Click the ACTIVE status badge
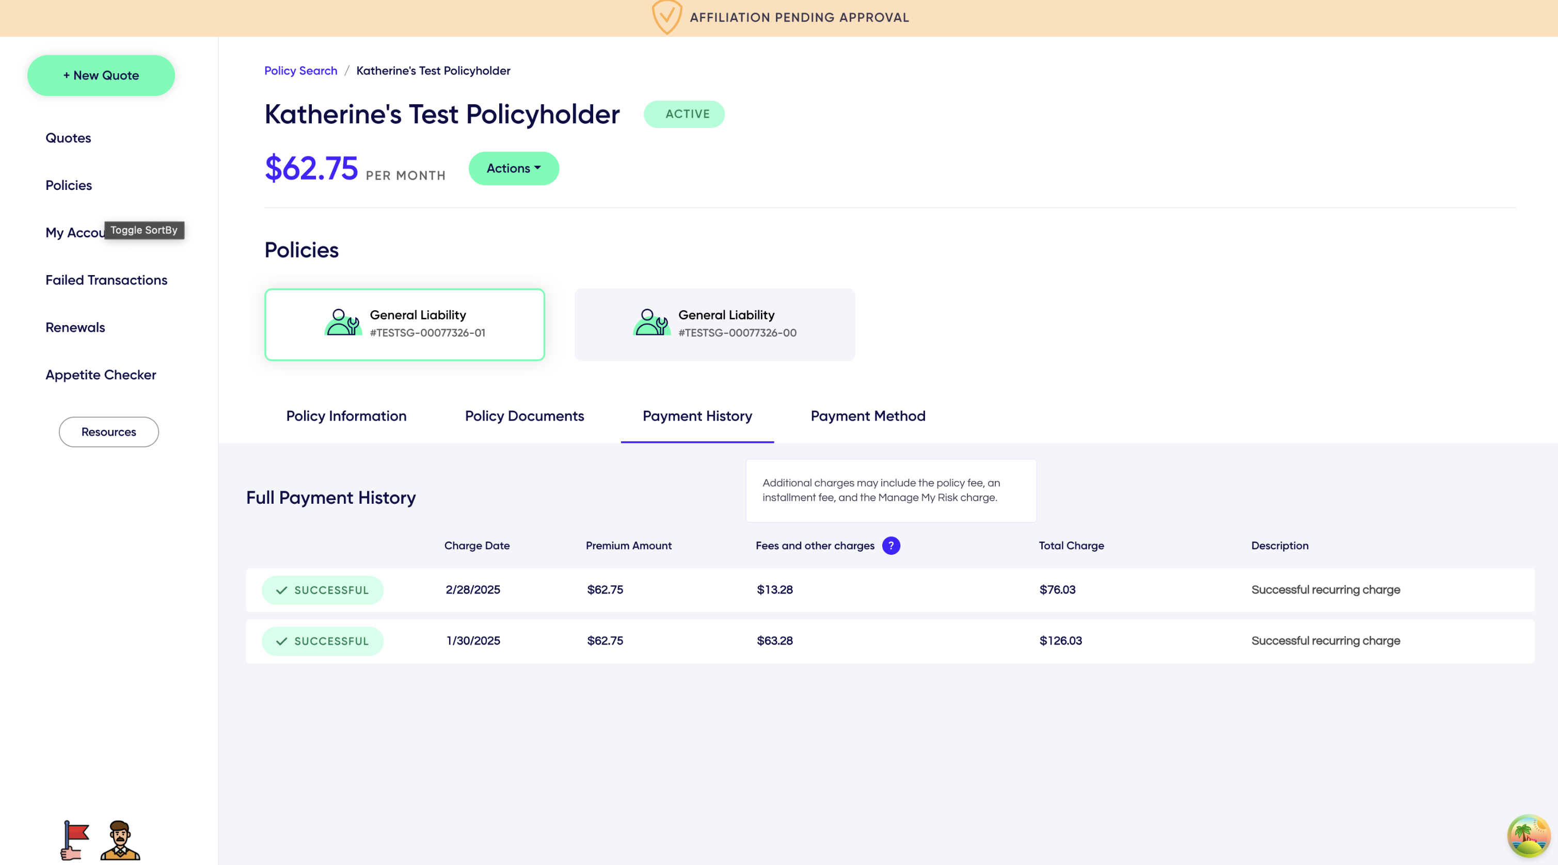Viewport: 1558px width, 865px height. pos(684,114)
